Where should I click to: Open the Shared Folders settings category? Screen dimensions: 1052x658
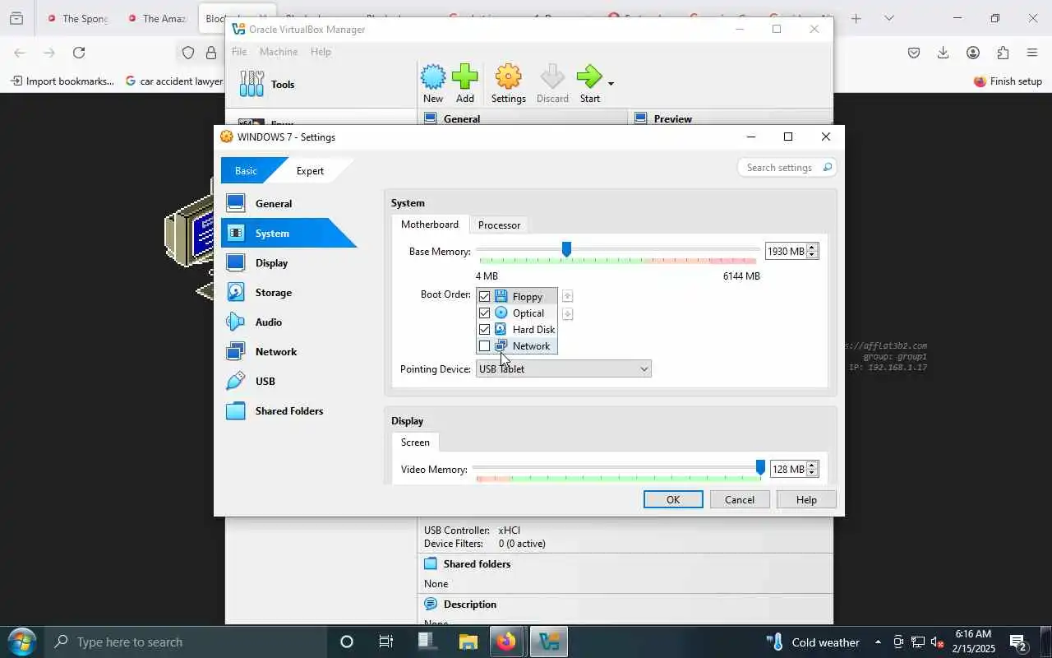point(288,410)
